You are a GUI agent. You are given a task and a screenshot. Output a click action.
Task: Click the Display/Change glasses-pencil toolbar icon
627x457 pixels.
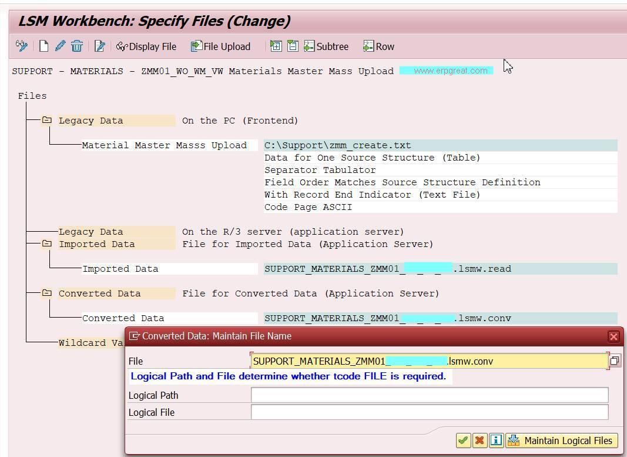[x=21, y=46]
